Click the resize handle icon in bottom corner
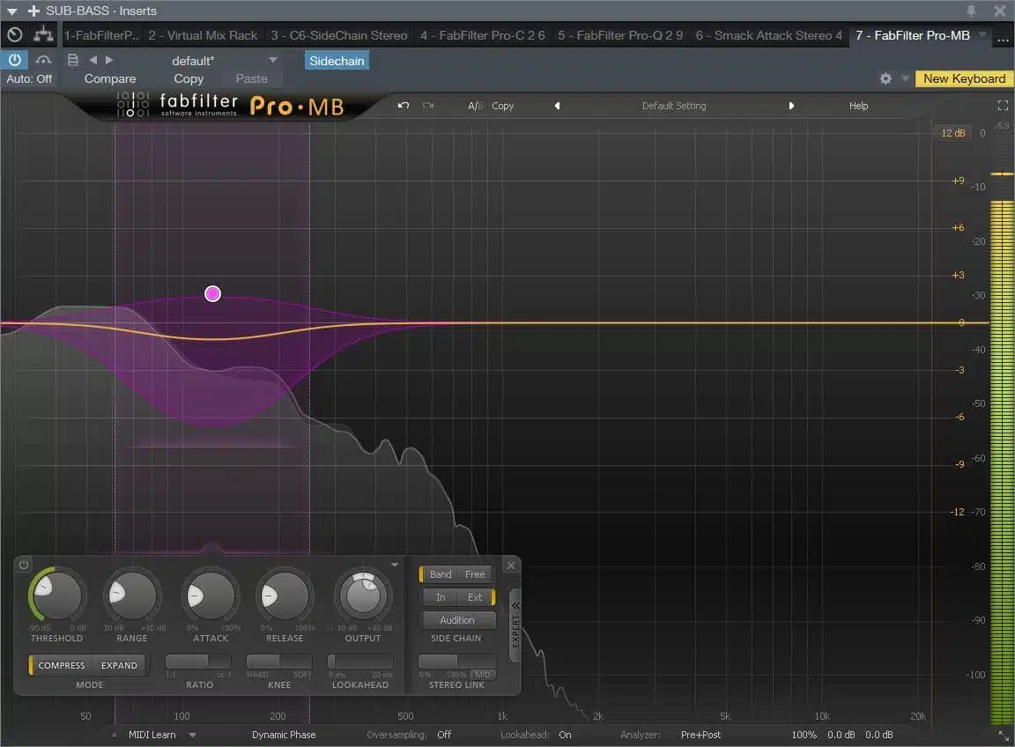Image resolution: width=1015 pixels, height=747 pixels. tap(1004, 736)
